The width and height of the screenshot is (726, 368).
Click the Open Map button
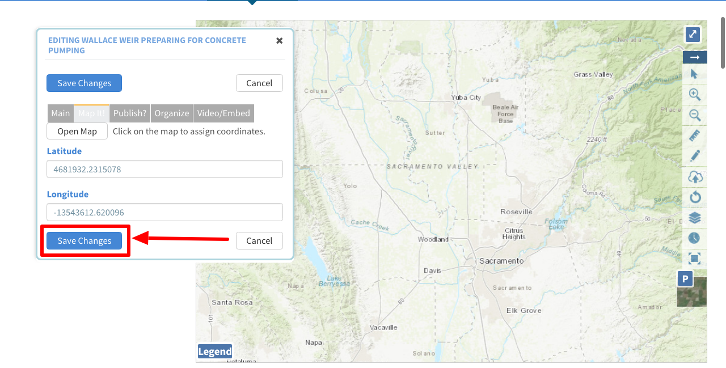77,132
